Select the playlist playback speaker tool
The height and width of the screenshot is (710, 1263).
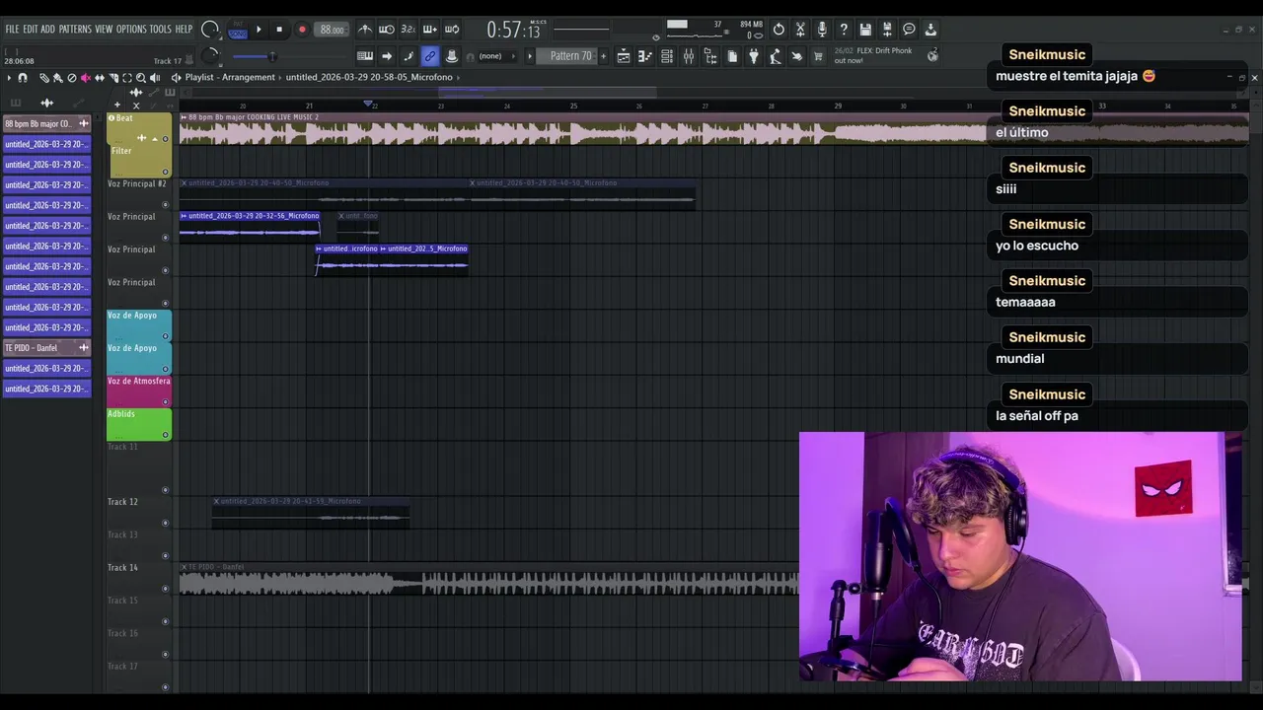[154, 77]
